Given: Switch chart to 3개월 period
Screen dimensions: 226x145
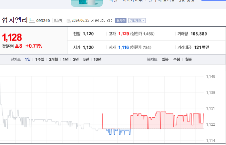Looking at the screenshot, I should (53, 59).
